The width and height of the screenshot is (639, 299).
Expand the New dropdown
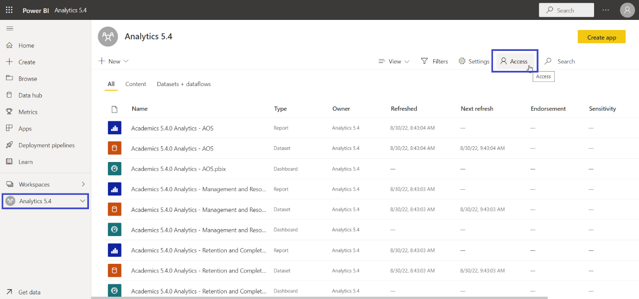(113, 61)
